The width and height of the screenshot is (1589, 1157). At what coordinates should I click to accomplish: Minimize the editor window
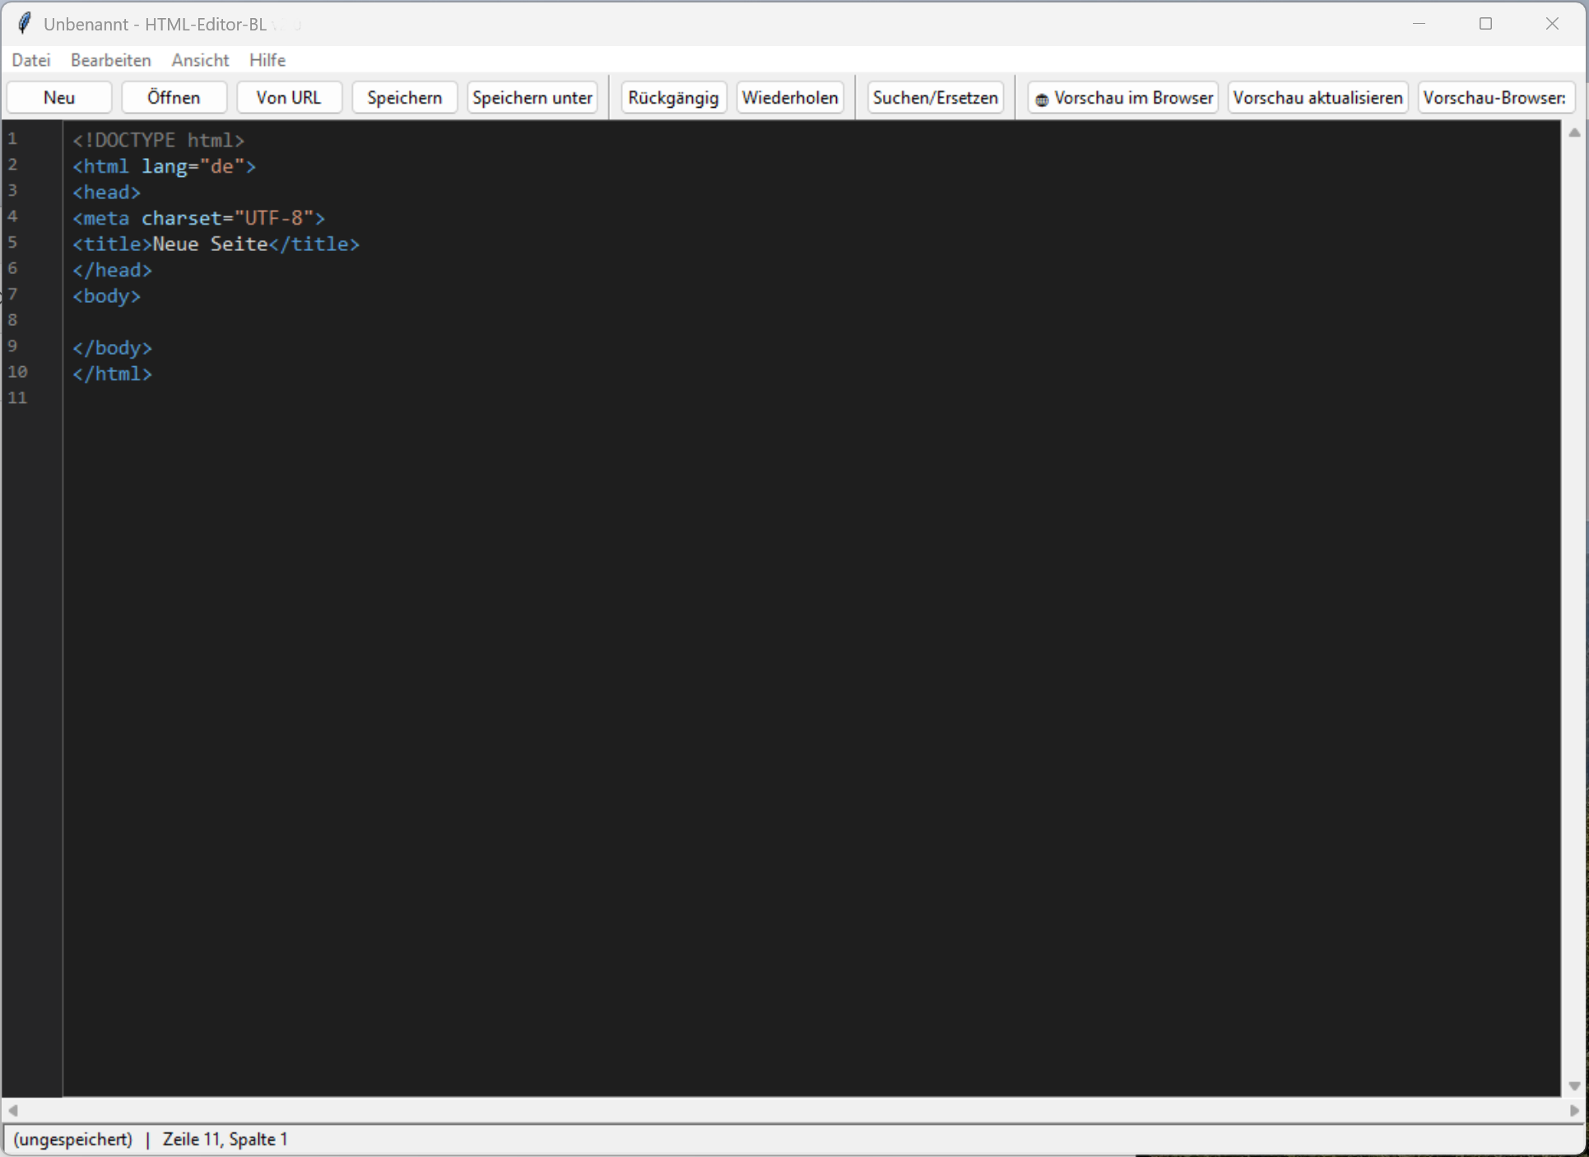1419,24
